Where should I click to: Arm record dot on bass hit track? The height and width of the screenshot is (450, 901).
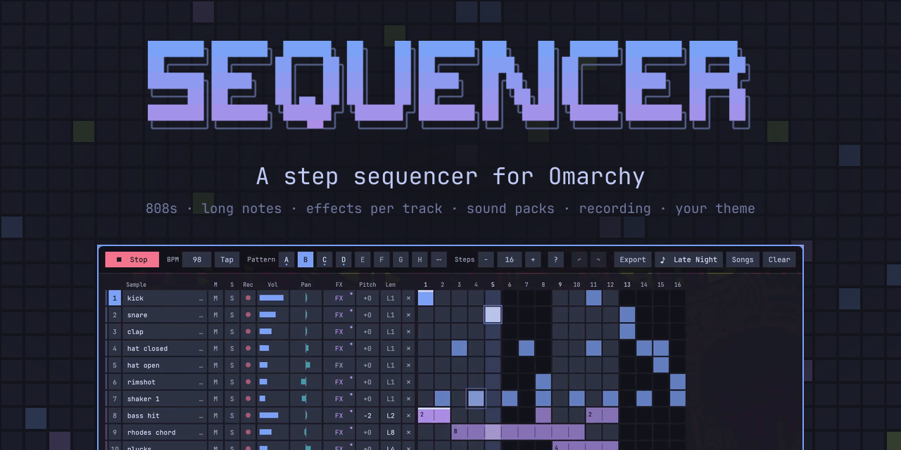(248, 416)
